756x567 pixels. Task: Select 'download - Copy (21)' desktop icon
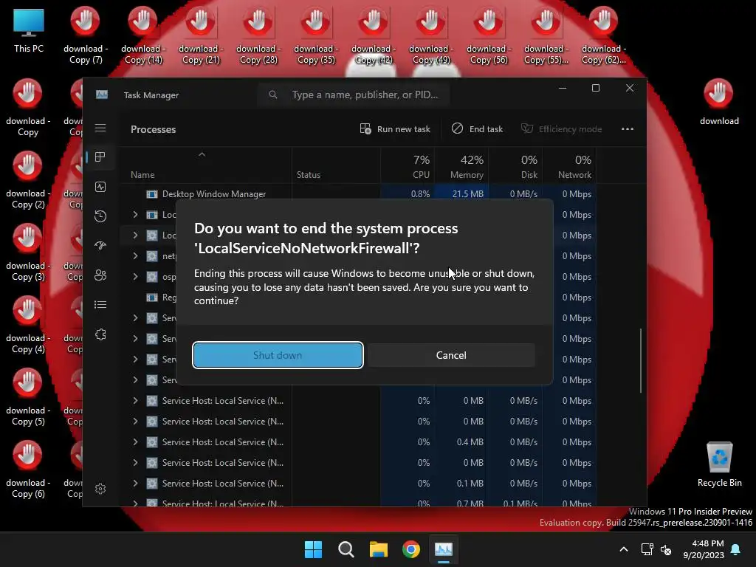[201, 35]
